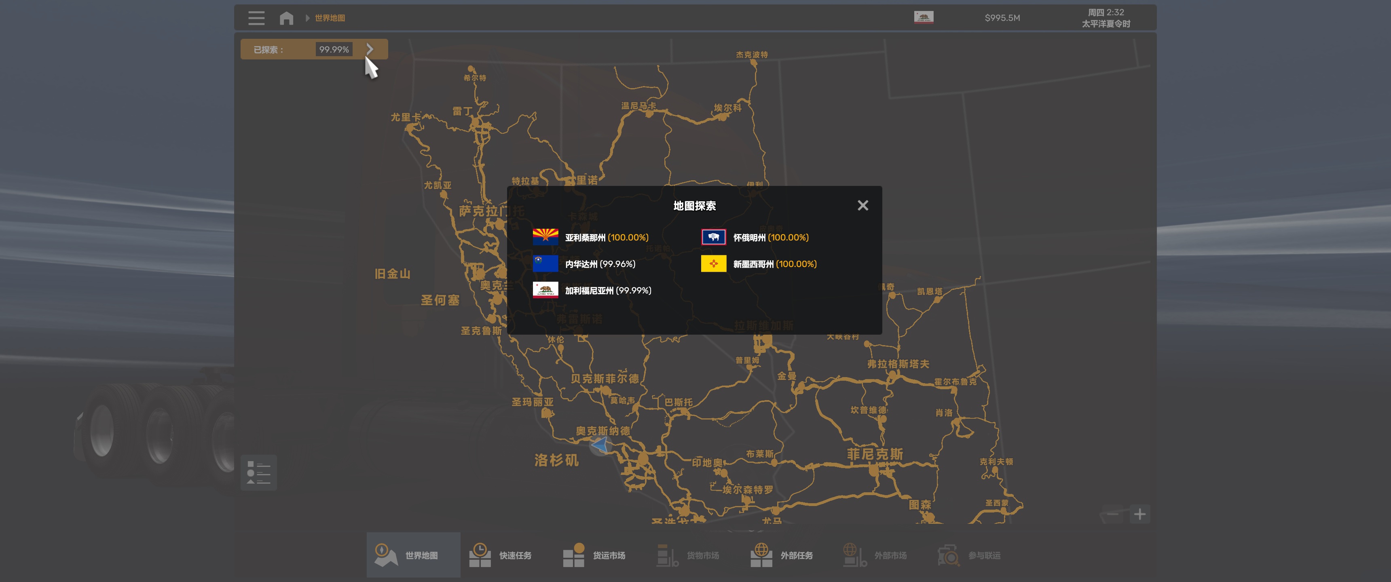Open the 货运市场 freight market
The height and width of the screenshot is (582, 1391).
pyautogui.click(x=594, y=555)
